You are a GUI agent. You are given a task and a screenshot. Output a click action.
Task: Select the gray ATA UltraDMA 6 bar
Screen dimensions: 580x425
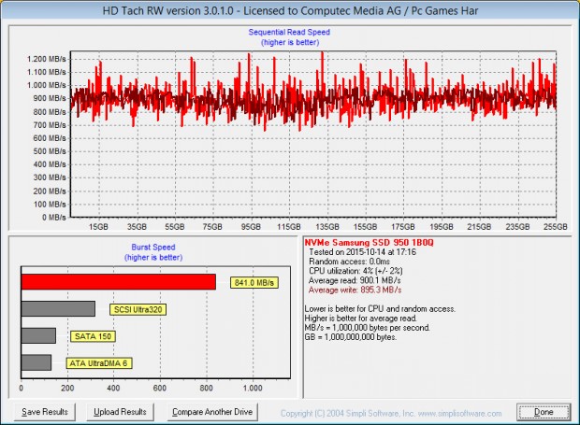(x=36, y=362)
